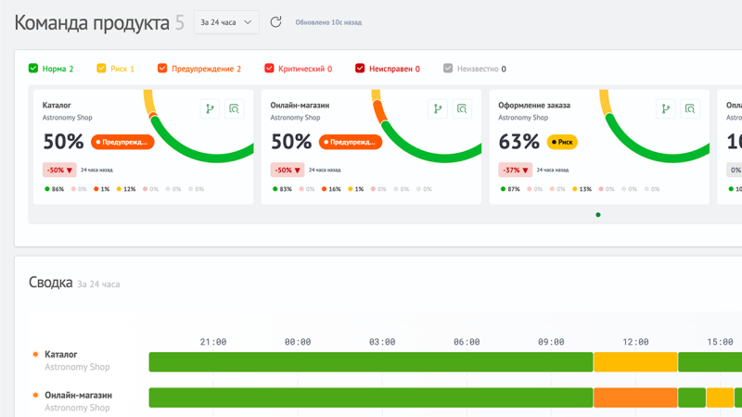Click the -50% change indicator on Каталог card
Screen dimensions: 742x417
[59, 170]
